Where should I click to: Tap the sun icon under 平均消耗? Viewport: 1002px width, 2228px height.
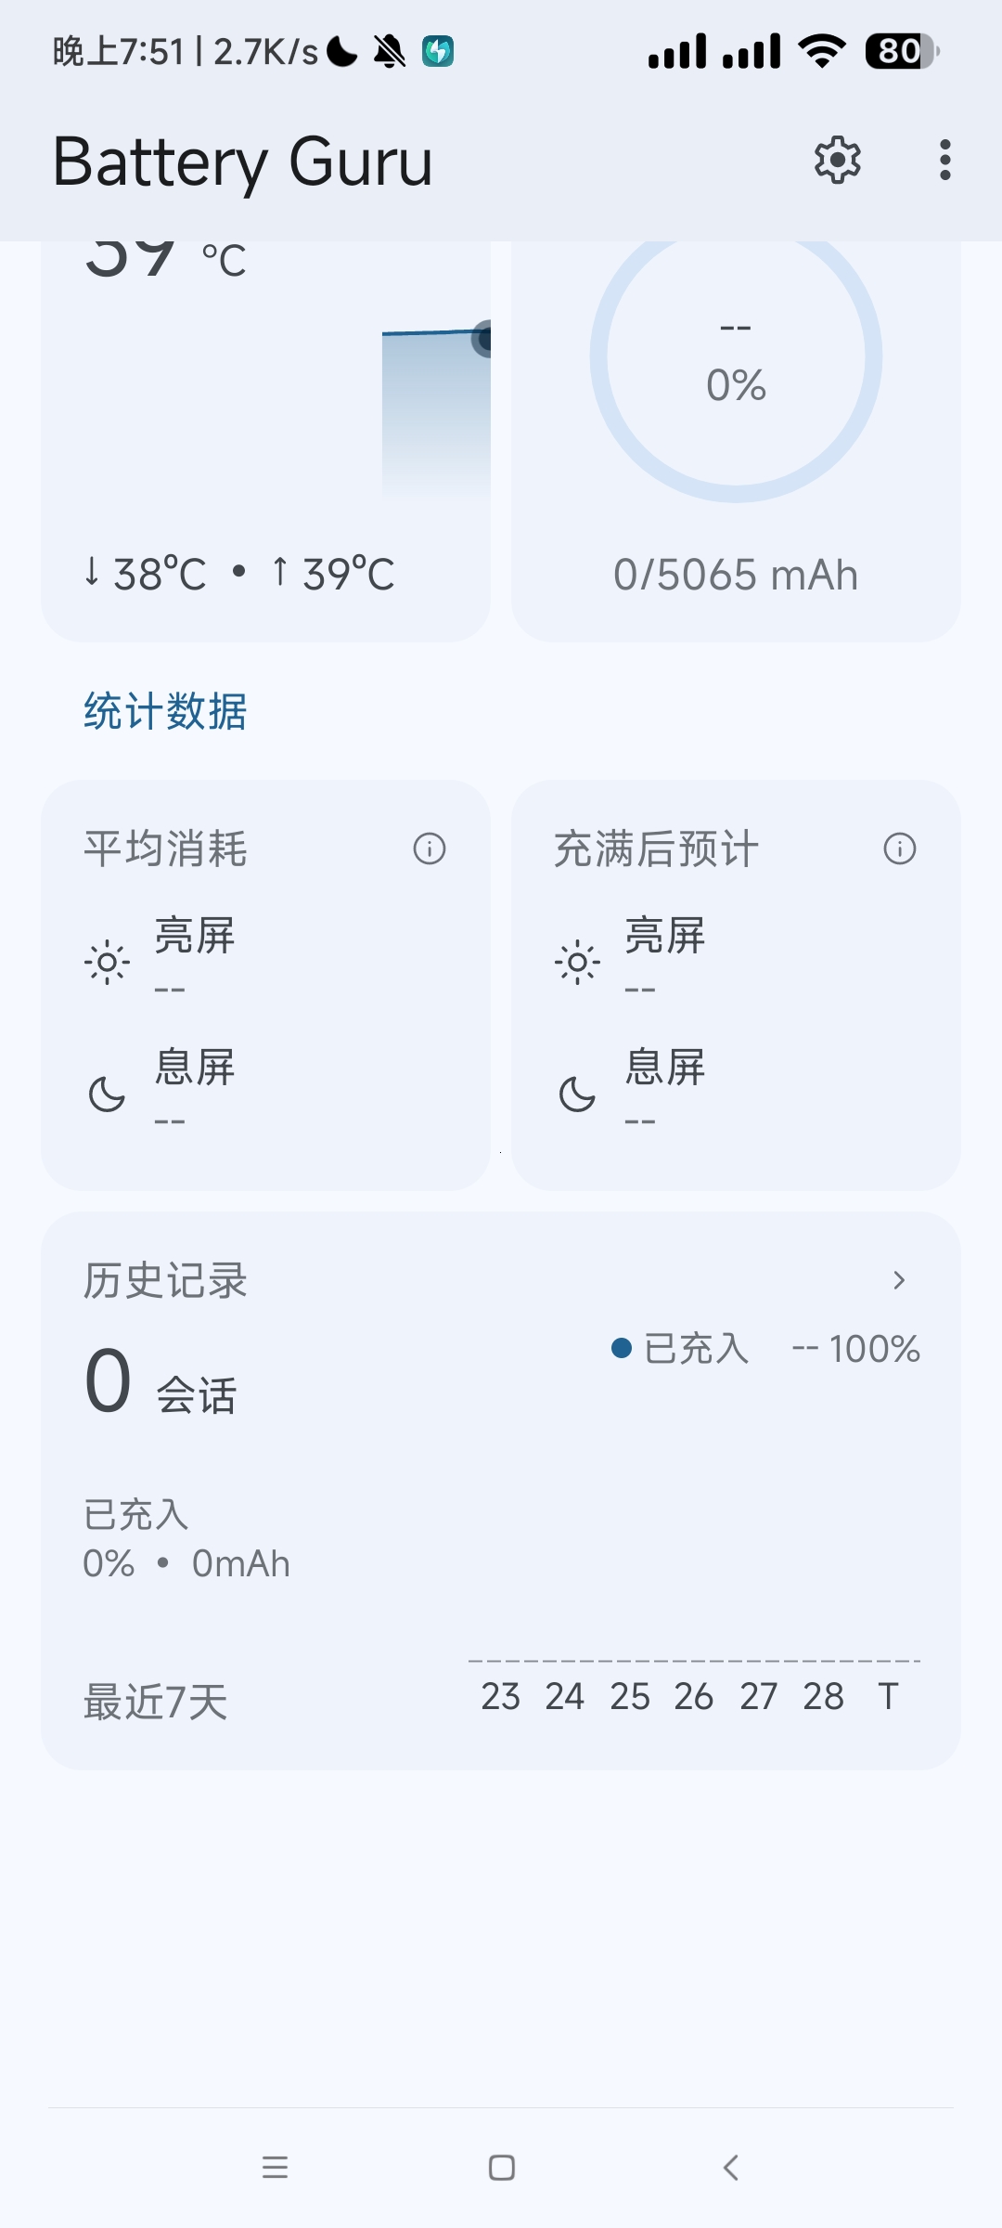[107, 962]
